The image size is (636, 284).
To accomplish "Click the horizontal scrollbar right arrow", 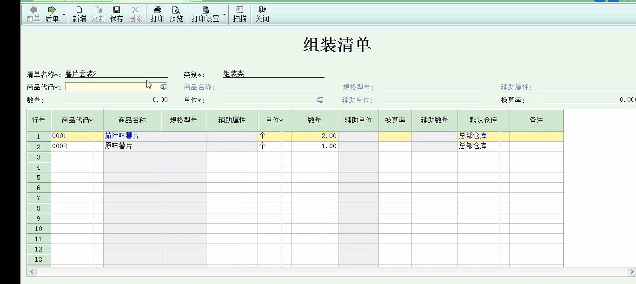I will 632,271.
